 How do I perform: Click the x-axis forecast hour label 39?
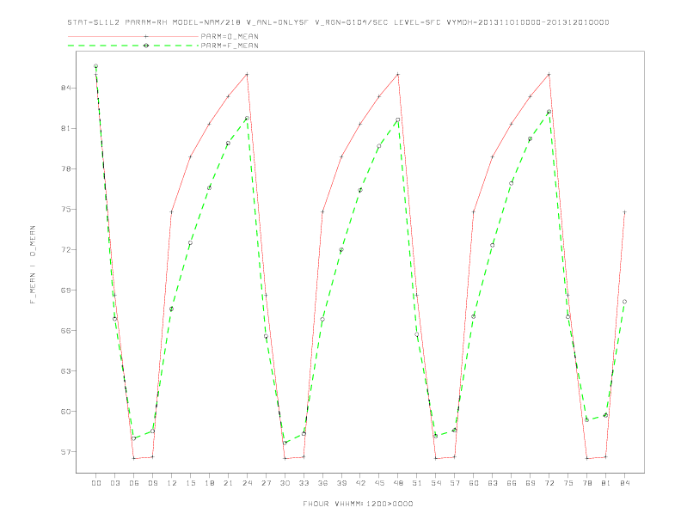pos(342,483)
